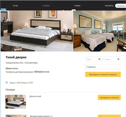
Task: Go to the Номера menu item
Action: point(46,6)
